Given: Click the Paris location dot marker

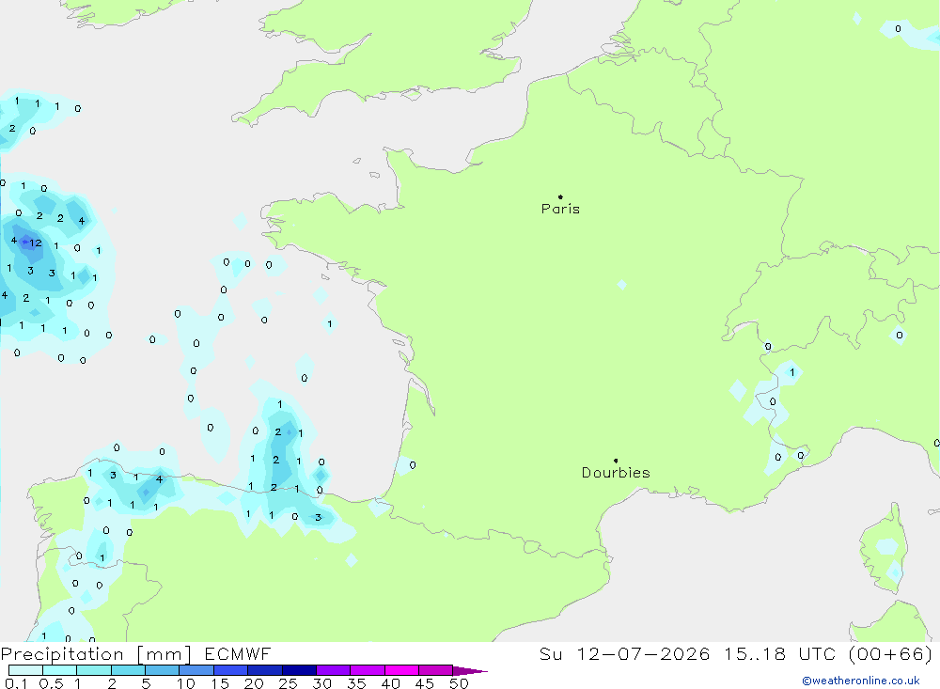Looking at the screenshot, I should (560, 196).
